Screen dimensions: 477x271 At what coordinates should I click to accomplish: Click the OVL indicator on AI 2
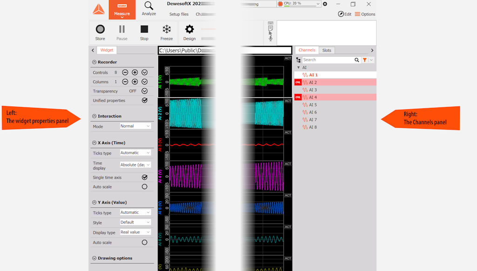[298, 82]
